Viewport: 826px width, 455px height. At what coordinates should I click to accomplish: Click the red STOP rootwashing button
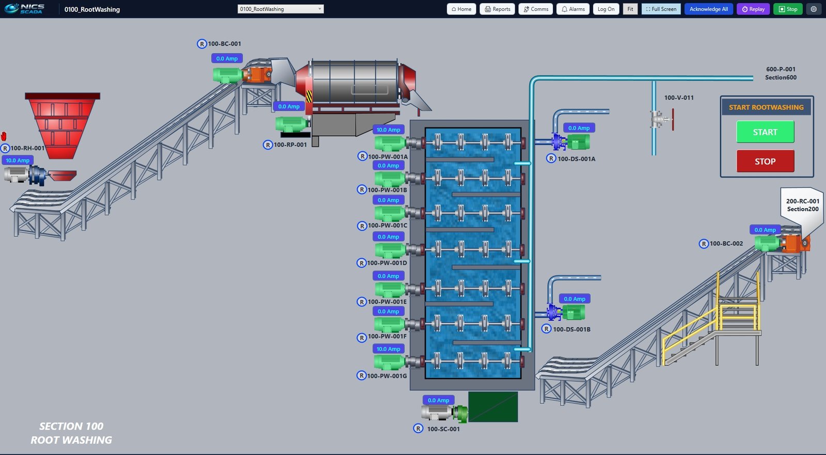765,161
